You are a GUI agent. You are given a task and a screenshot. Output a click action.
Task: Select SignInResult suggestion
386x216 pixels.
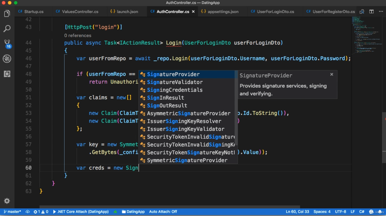(x=187, y=98)
